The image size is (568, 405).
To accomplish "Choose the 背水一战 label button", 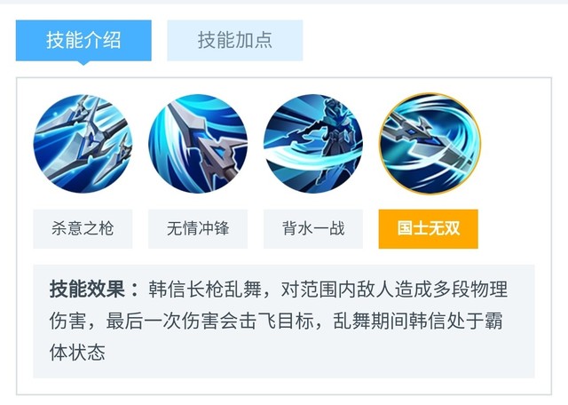I will (x=313, y=229).
